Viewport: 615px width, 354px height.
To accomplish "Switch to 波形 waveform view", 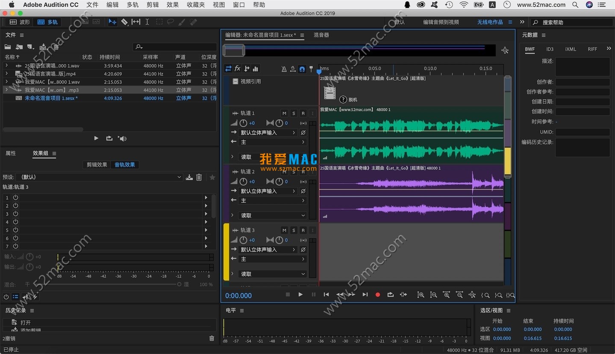I will (x=20, y=22).
